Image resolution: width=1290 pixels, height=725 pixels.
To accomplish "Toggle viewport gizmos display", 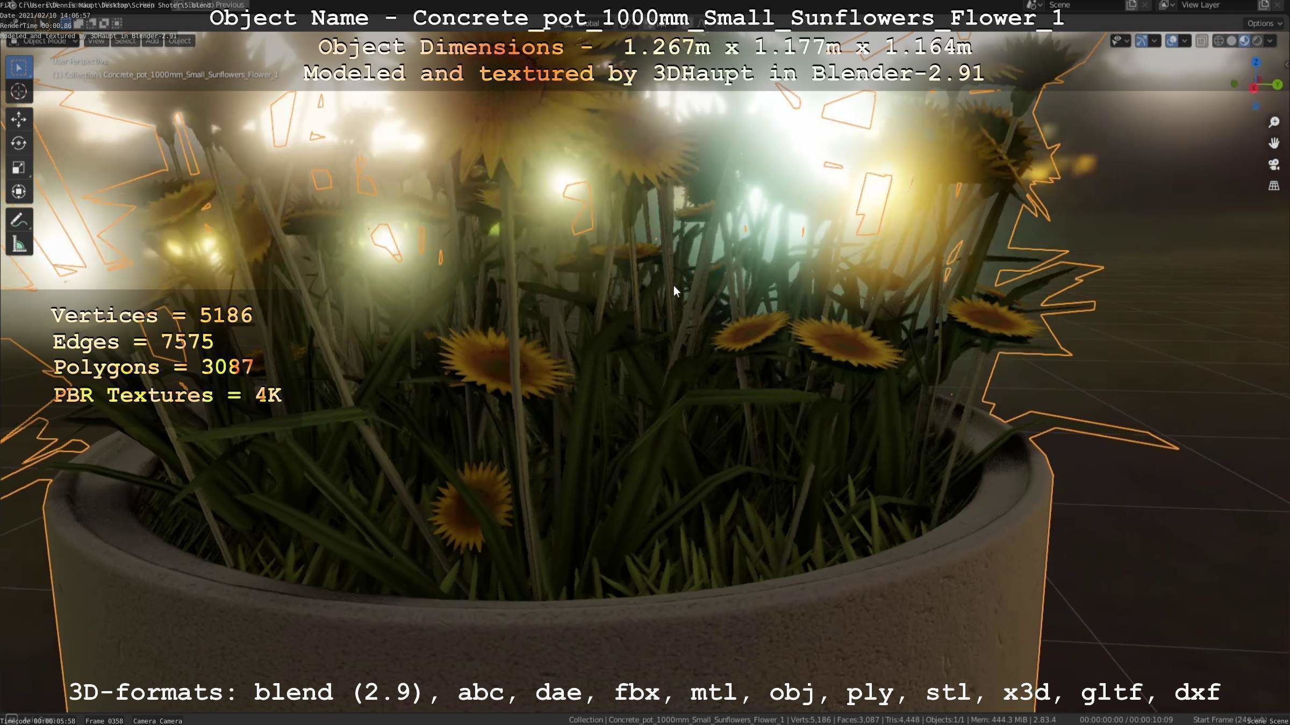I will click(x=1141, y=41).
